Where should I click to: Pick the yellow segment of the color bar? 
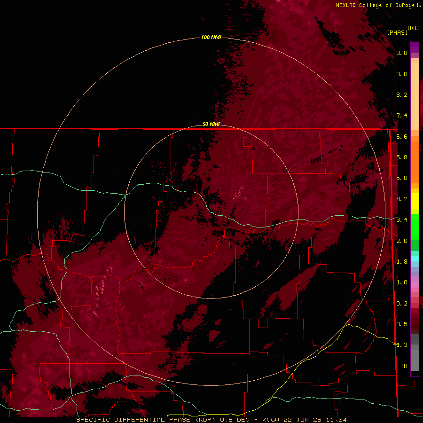[415, 201]
